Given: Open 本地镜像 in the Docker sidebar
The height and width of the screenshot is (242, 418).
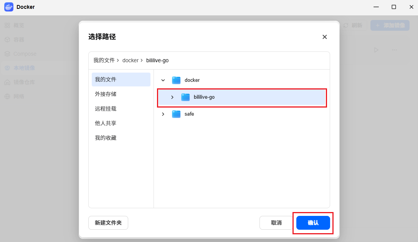Looking at the screenshot, I should [24, 68].
